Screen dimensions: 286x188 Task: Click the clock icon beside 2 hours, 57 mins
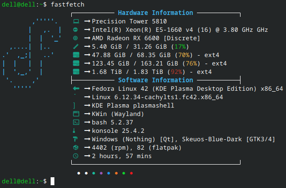(x=75, y=156)
